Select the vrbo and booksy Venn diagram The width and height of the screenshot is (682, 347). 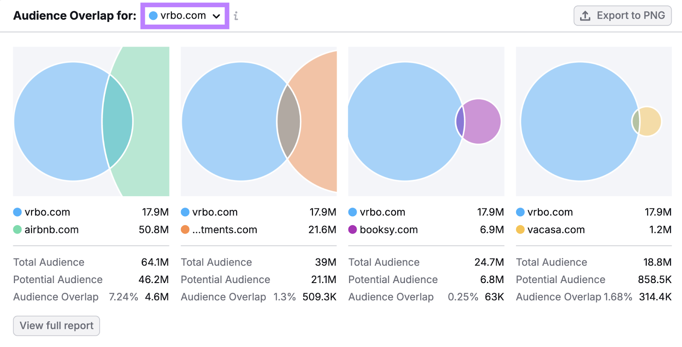[x=426, y=121]
